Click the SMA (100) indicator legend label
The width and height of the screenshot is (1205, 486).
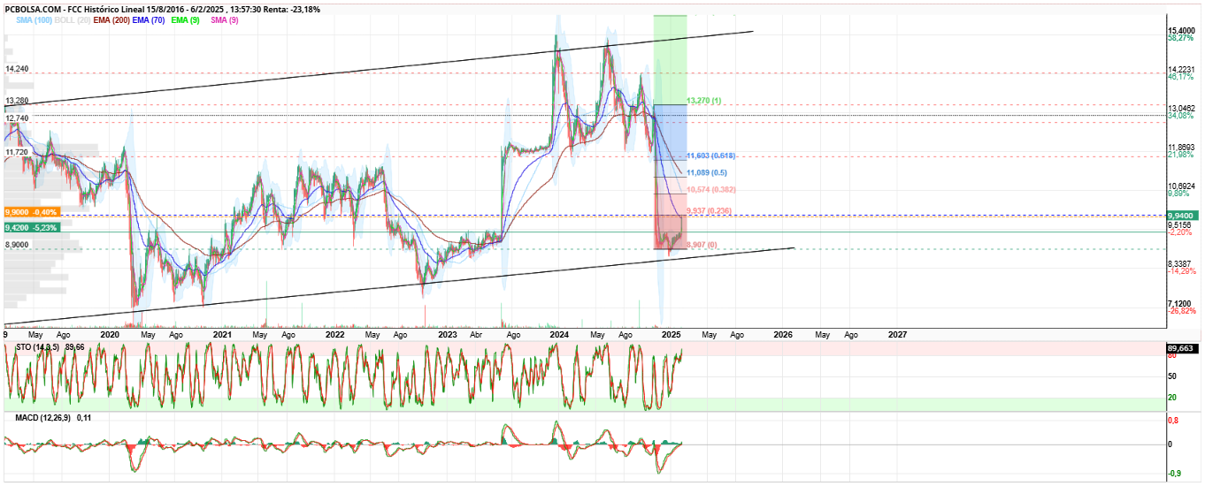click(x=34, y=19)
